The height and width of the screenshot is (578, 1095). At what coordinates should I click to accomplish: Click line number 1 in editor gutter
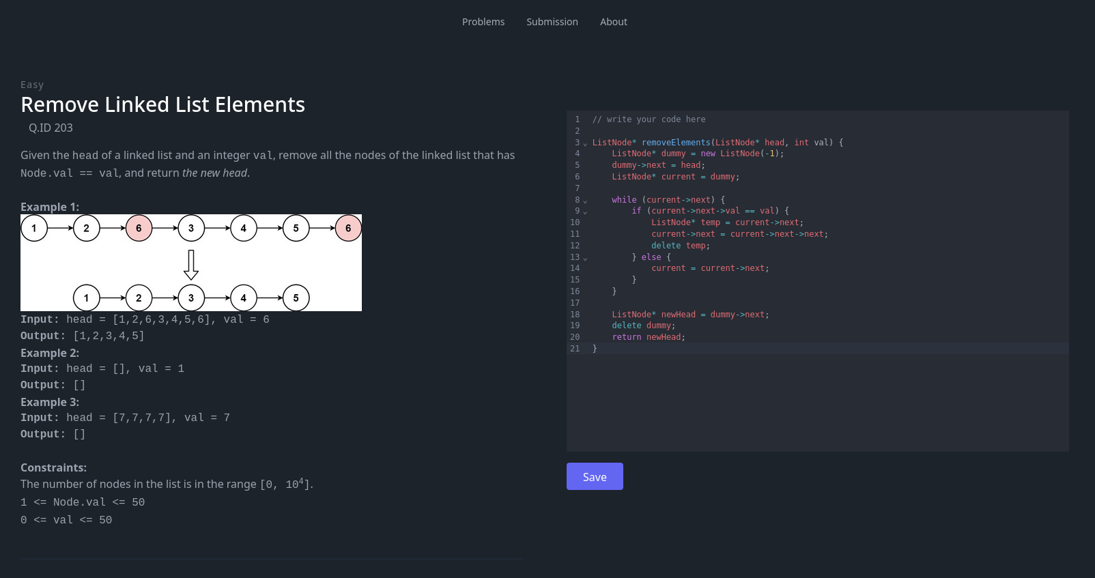point(577,119)
